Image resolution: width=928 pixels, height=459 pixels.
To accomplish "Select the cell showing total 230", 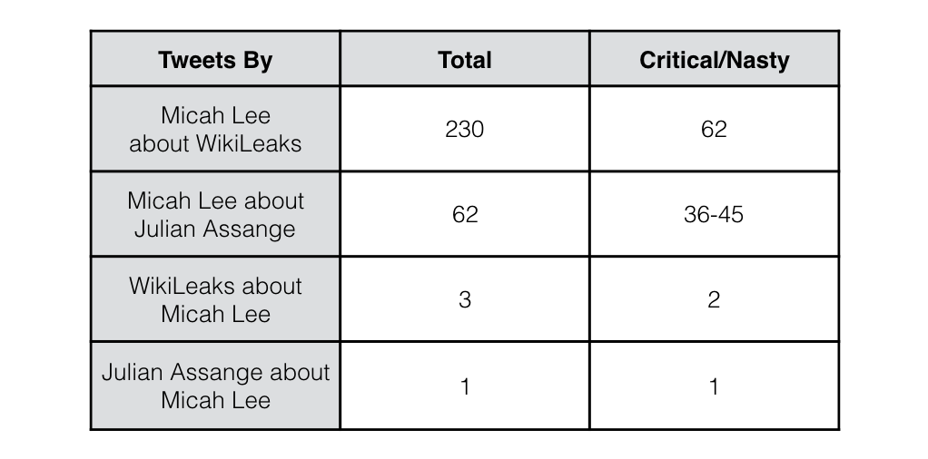I will click(465, 129).
